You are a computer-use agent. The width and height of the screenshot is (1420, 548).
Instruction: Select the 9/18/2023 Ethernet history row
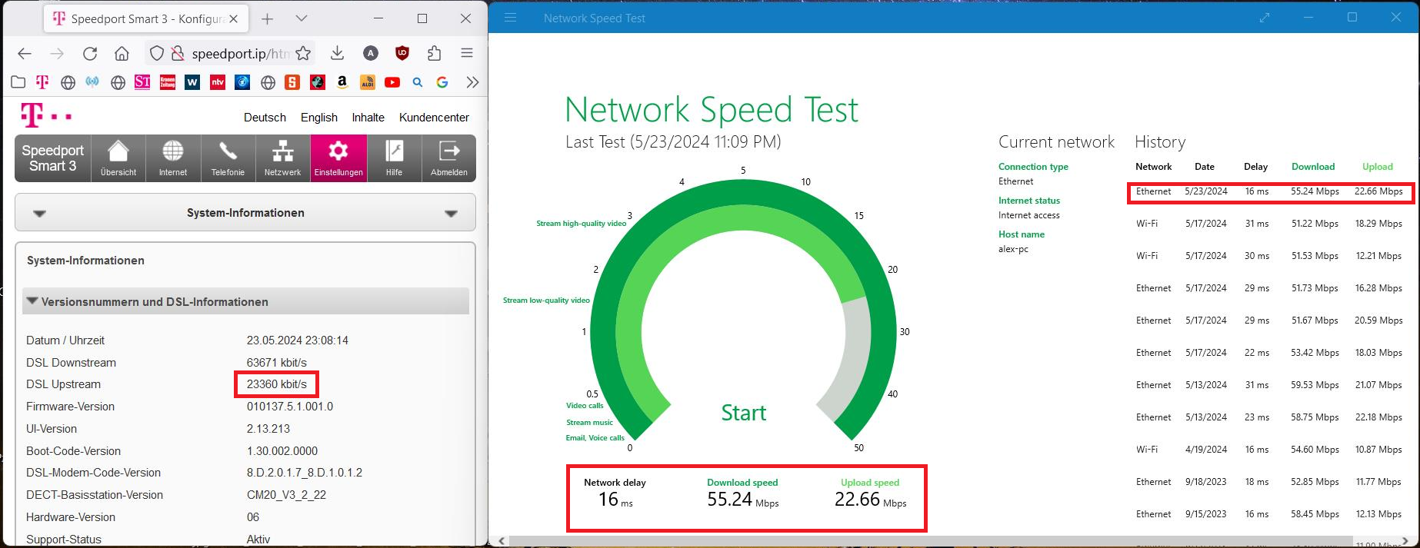(x=1269, y=482)
